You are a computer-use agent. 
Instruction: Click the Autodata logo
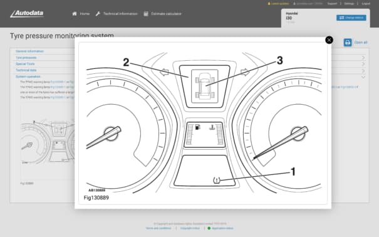(x=27, y=14)
